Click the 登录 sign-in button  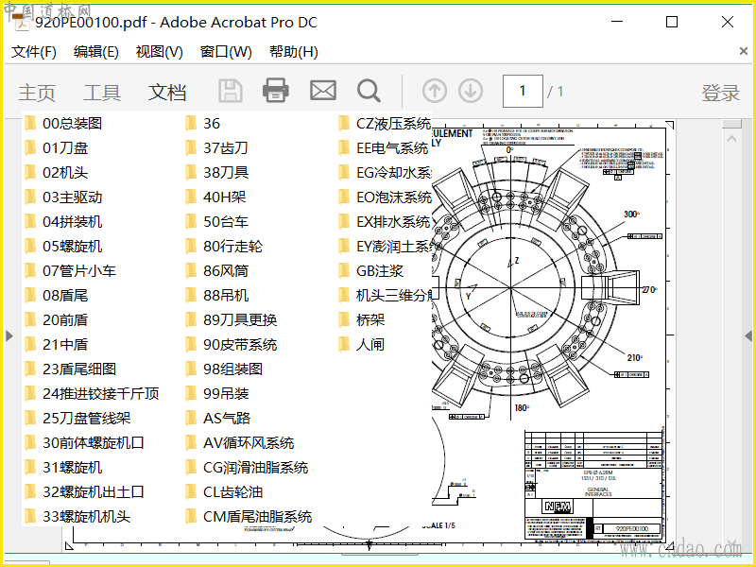pyautogui.click(x=720, y=92)
